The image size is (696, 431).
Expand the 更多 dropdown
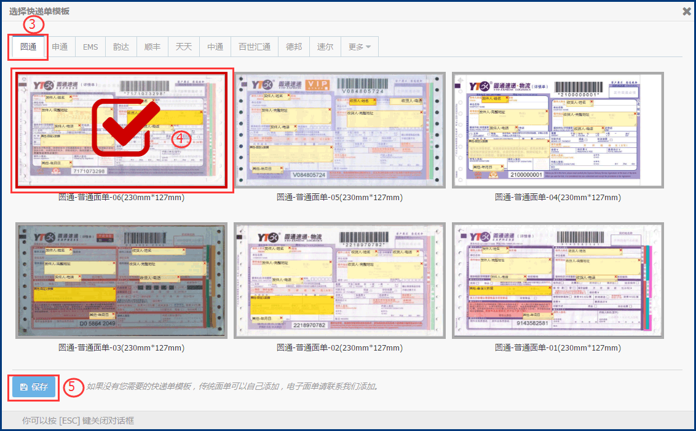tap(360, 47)
